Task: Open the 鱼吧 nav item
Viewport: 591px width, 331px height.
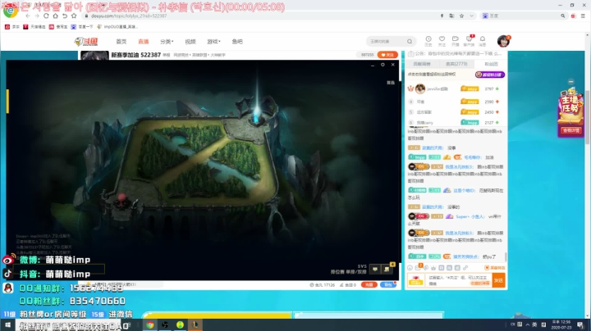Action: click(x=237, y=41)
